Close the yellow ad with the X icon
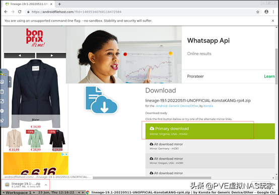 click(66, 154)
